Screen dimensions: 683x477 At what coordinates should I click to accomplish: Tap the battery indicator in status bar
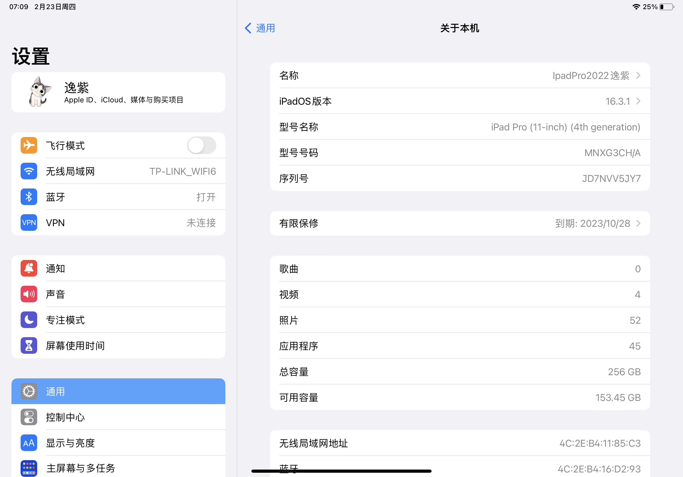(x=667, y=7)
